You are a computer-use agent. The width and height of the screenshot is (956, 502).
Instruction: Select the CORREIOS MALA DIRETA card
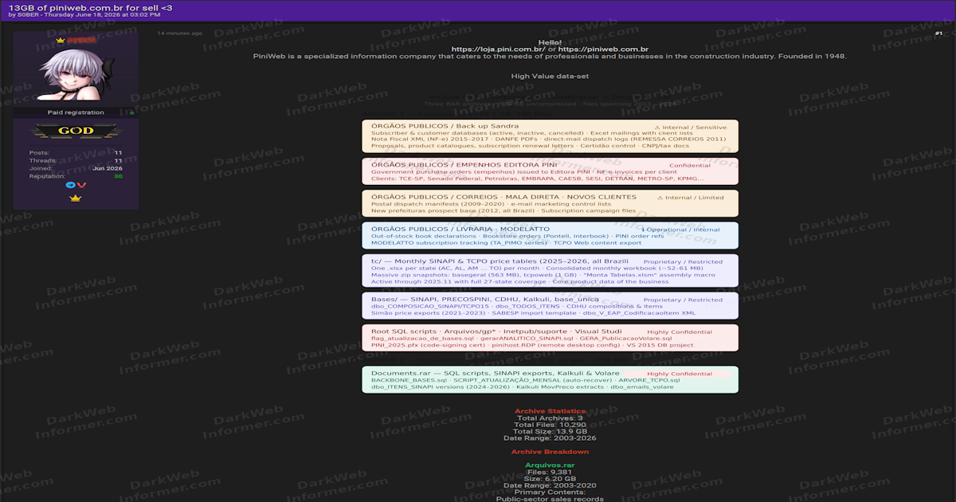coord(550,203)
